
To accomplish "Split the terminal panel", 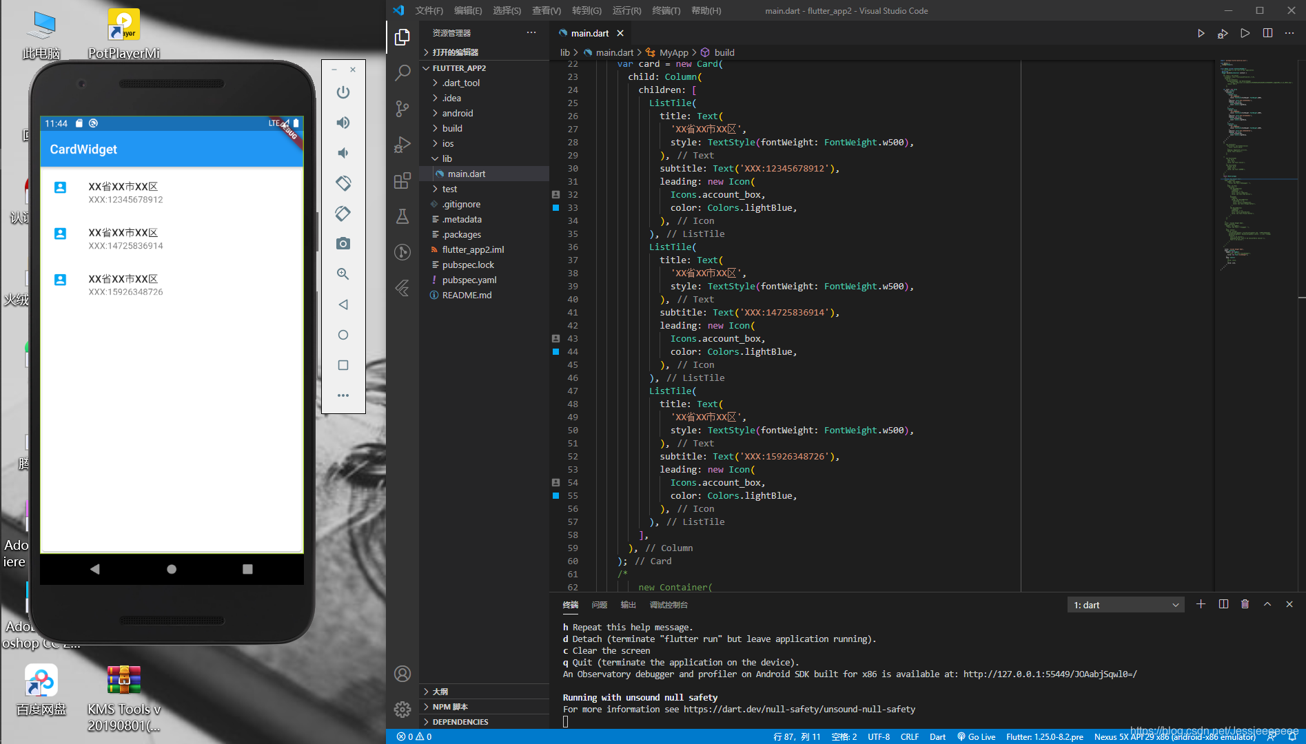I will (x=1223, y=604).
